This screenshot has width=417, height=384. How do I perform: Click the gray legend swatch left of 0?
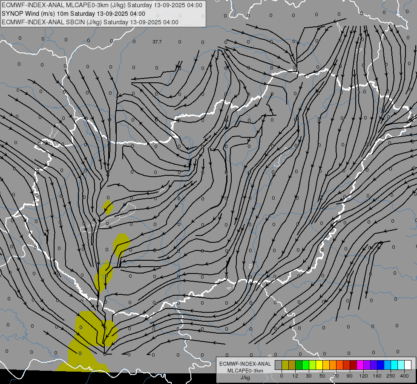coord(279,365)
